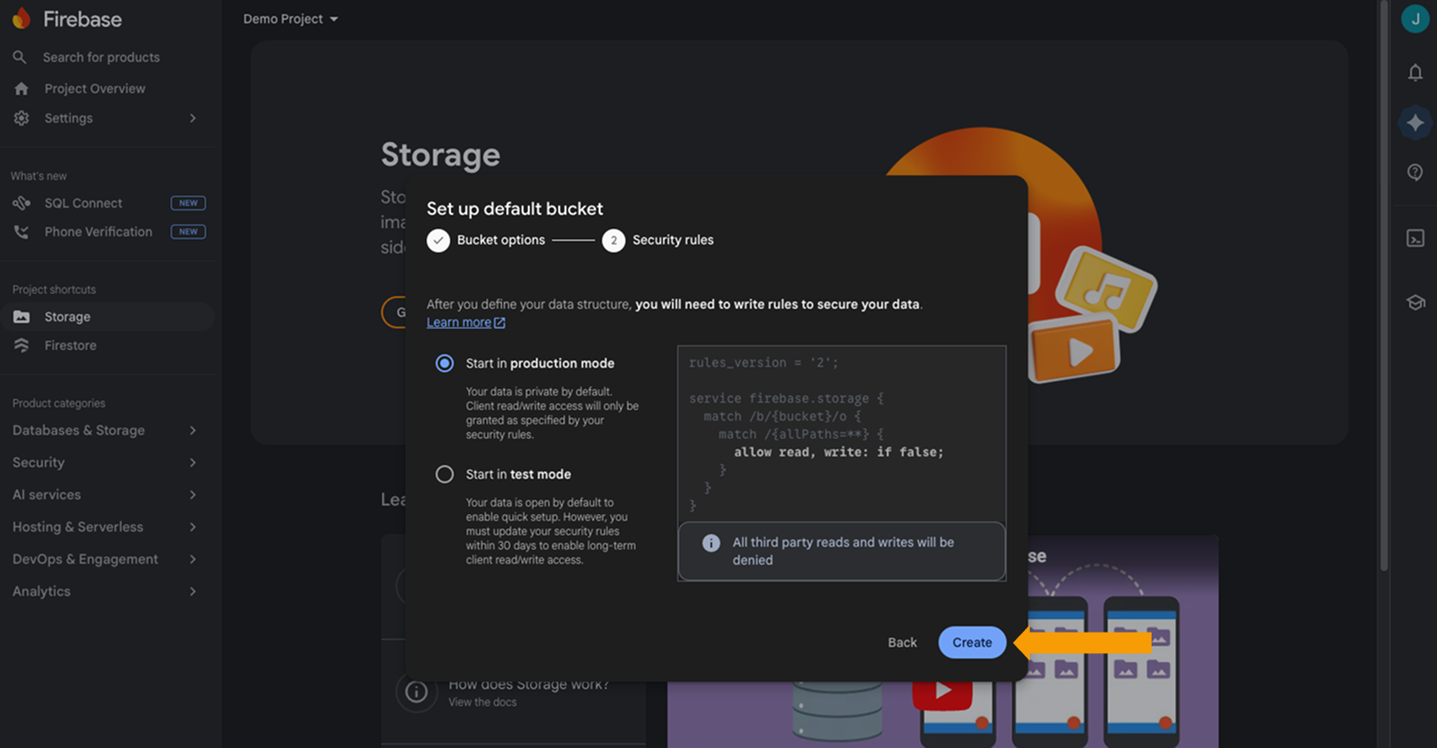Image resolution: width=1437 pixels, height=748 pixels.
Task: Click the NEW badge next to SQL Connect
Action: tap(188, 203)
